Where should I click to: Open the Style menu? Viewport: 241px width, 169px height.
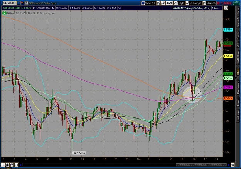(x=179, y=3)
